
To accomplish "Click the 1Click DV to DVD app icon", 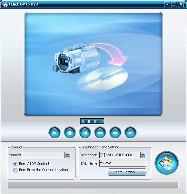I will tap(5, 4).
